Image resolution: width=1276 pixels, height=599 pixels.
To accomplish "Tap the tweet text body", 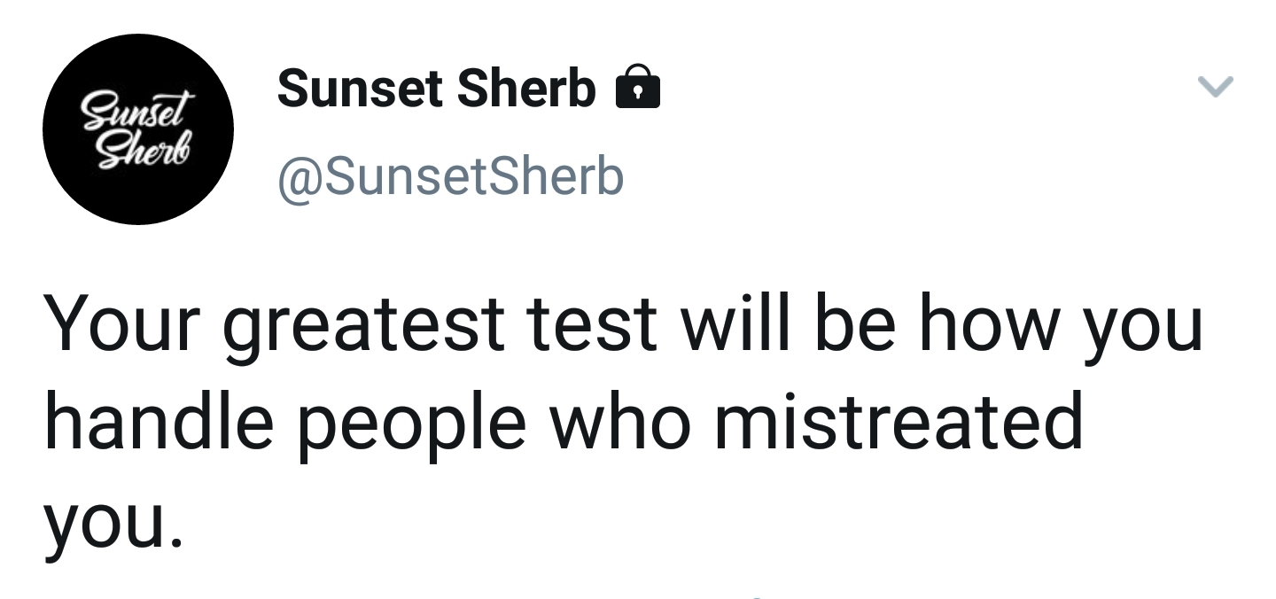I will 624,420.
